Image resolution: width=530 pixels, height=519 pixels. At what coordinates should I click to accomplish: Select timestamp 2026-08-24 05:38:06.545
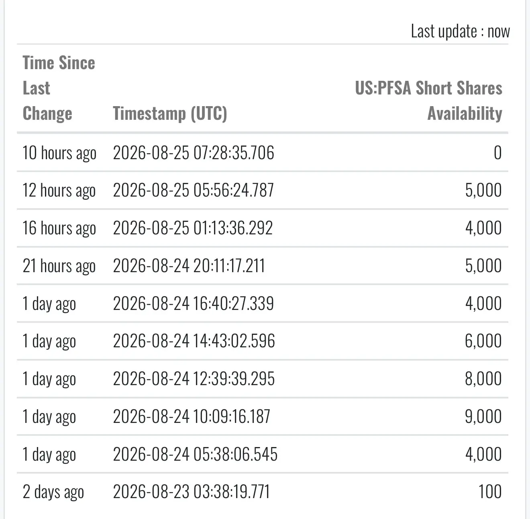click(195, 454)
